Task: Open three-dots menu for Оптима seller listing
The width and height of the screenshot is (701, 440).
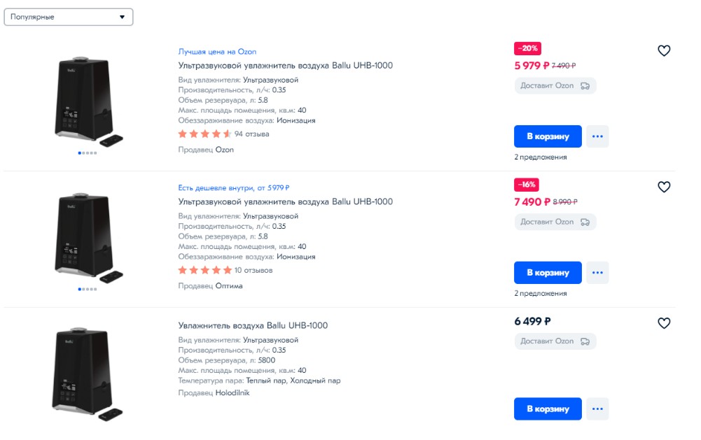Action: pyautogui.click(x=597, y=273)
